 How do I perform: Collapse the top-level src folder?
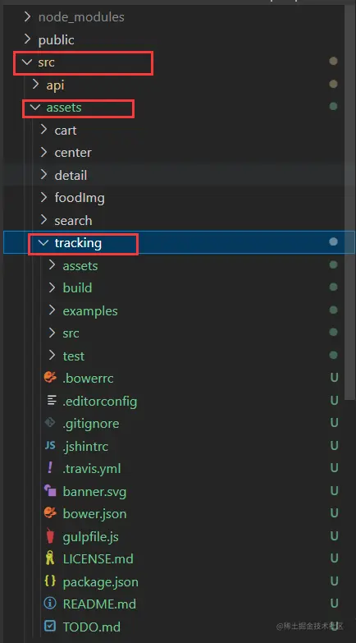(27, 62)
